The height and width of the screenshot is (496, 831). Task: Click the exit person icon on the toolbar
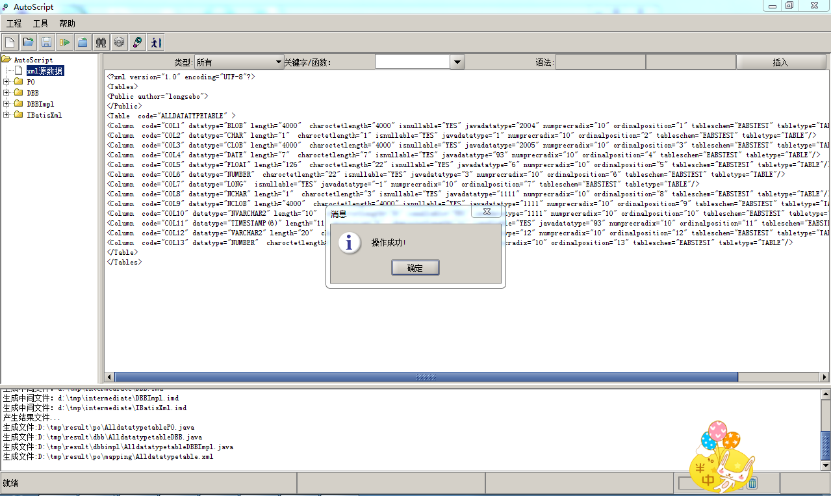[x=155, y=42]
